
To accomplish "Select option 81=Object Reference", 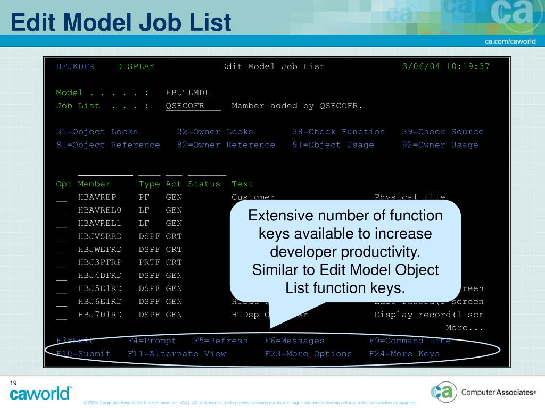I will point(108,144).
